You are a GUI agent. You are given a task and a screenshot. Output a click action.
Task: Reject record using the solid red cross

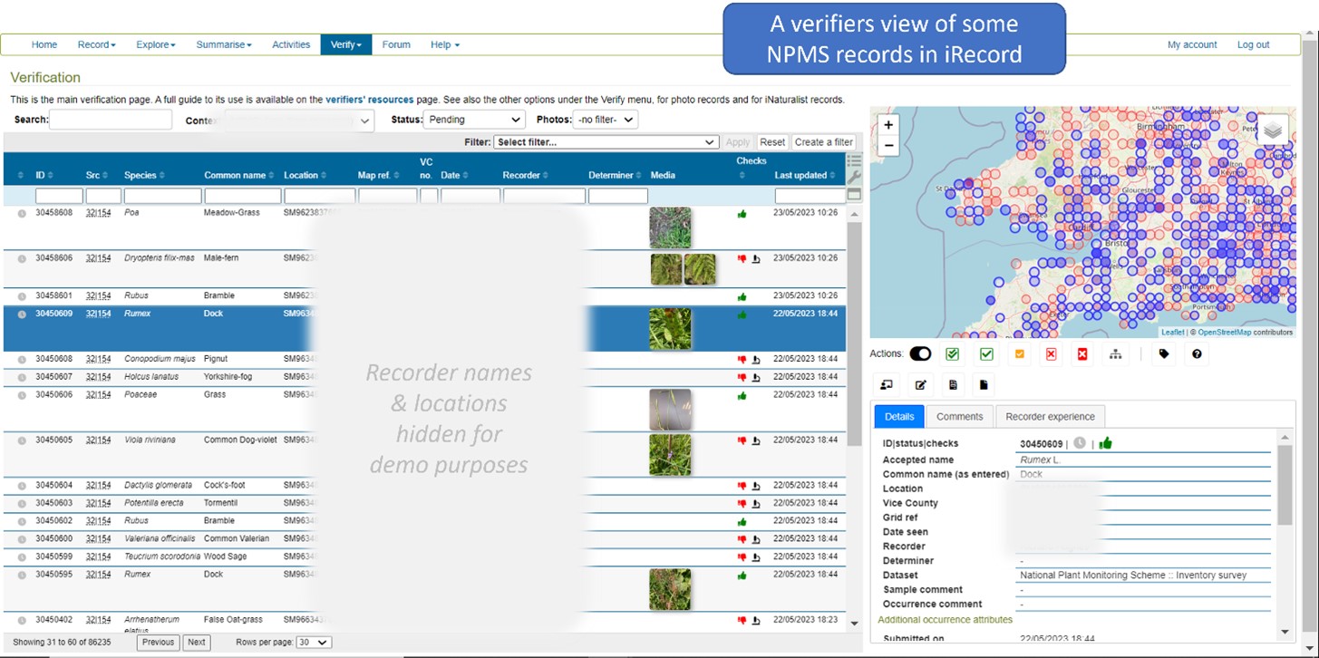pyautogui.click(x=1082, y=353)
